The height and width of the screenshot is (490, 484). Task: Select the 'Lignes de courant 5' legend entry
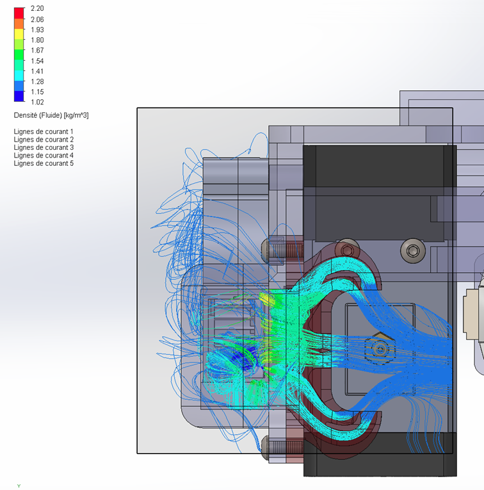pyautogui.click(x=44, y=163)
